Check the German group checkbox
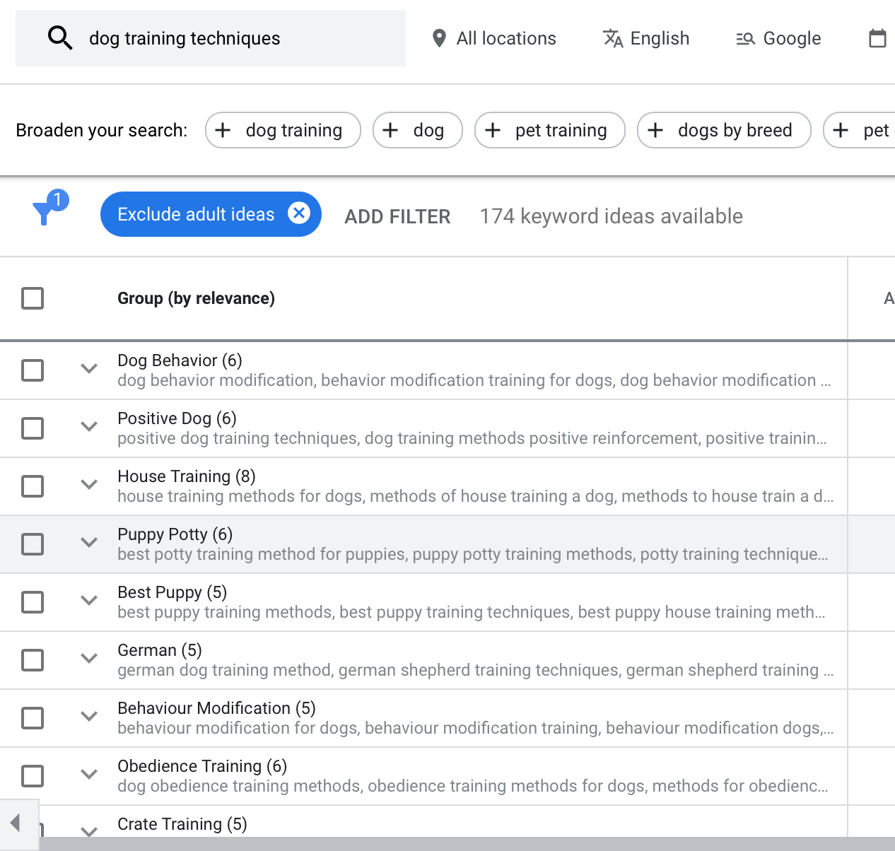Viewport: 895px width, 851px height. coord(33,660)
